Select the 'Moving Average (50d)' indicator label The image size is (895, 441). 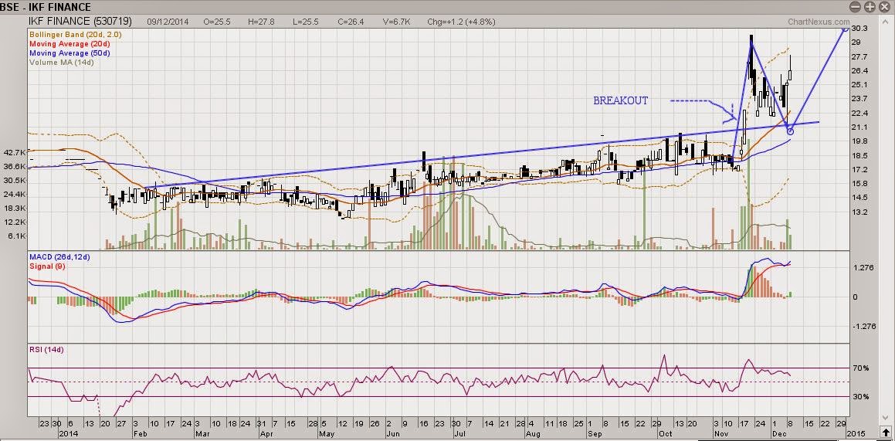coord(69,53)
